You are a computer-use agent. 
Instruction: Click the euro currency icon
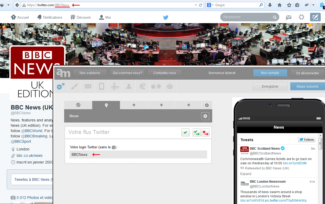142,87
